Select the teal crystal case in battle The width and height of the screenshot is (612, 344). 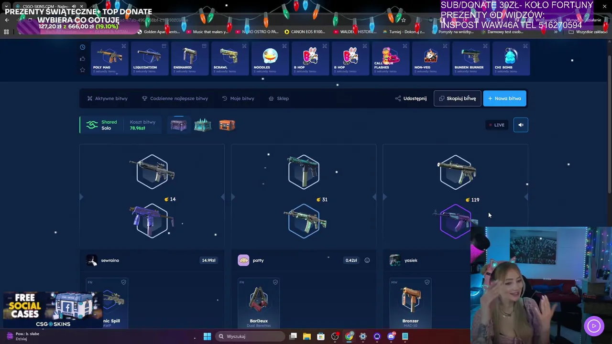pos(203,125)
